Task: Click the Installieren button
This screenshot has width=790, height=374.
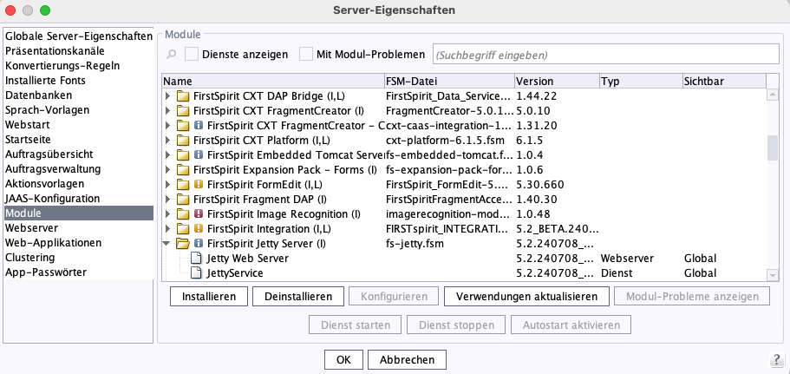Action: [x=209, y=297]
